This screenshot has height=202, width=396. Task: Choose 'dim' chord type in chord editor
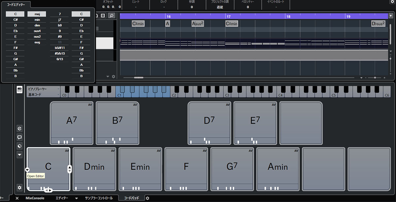[x=37, y=25]
